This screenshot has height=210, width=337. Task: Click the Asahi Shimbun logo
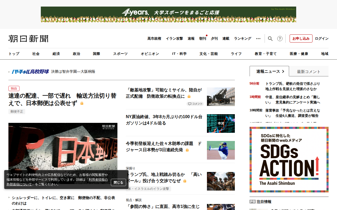click(x=28, y=39)
